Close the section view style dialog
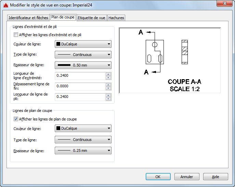The height and width of the screenshot is (187, 235). [224, 3]
